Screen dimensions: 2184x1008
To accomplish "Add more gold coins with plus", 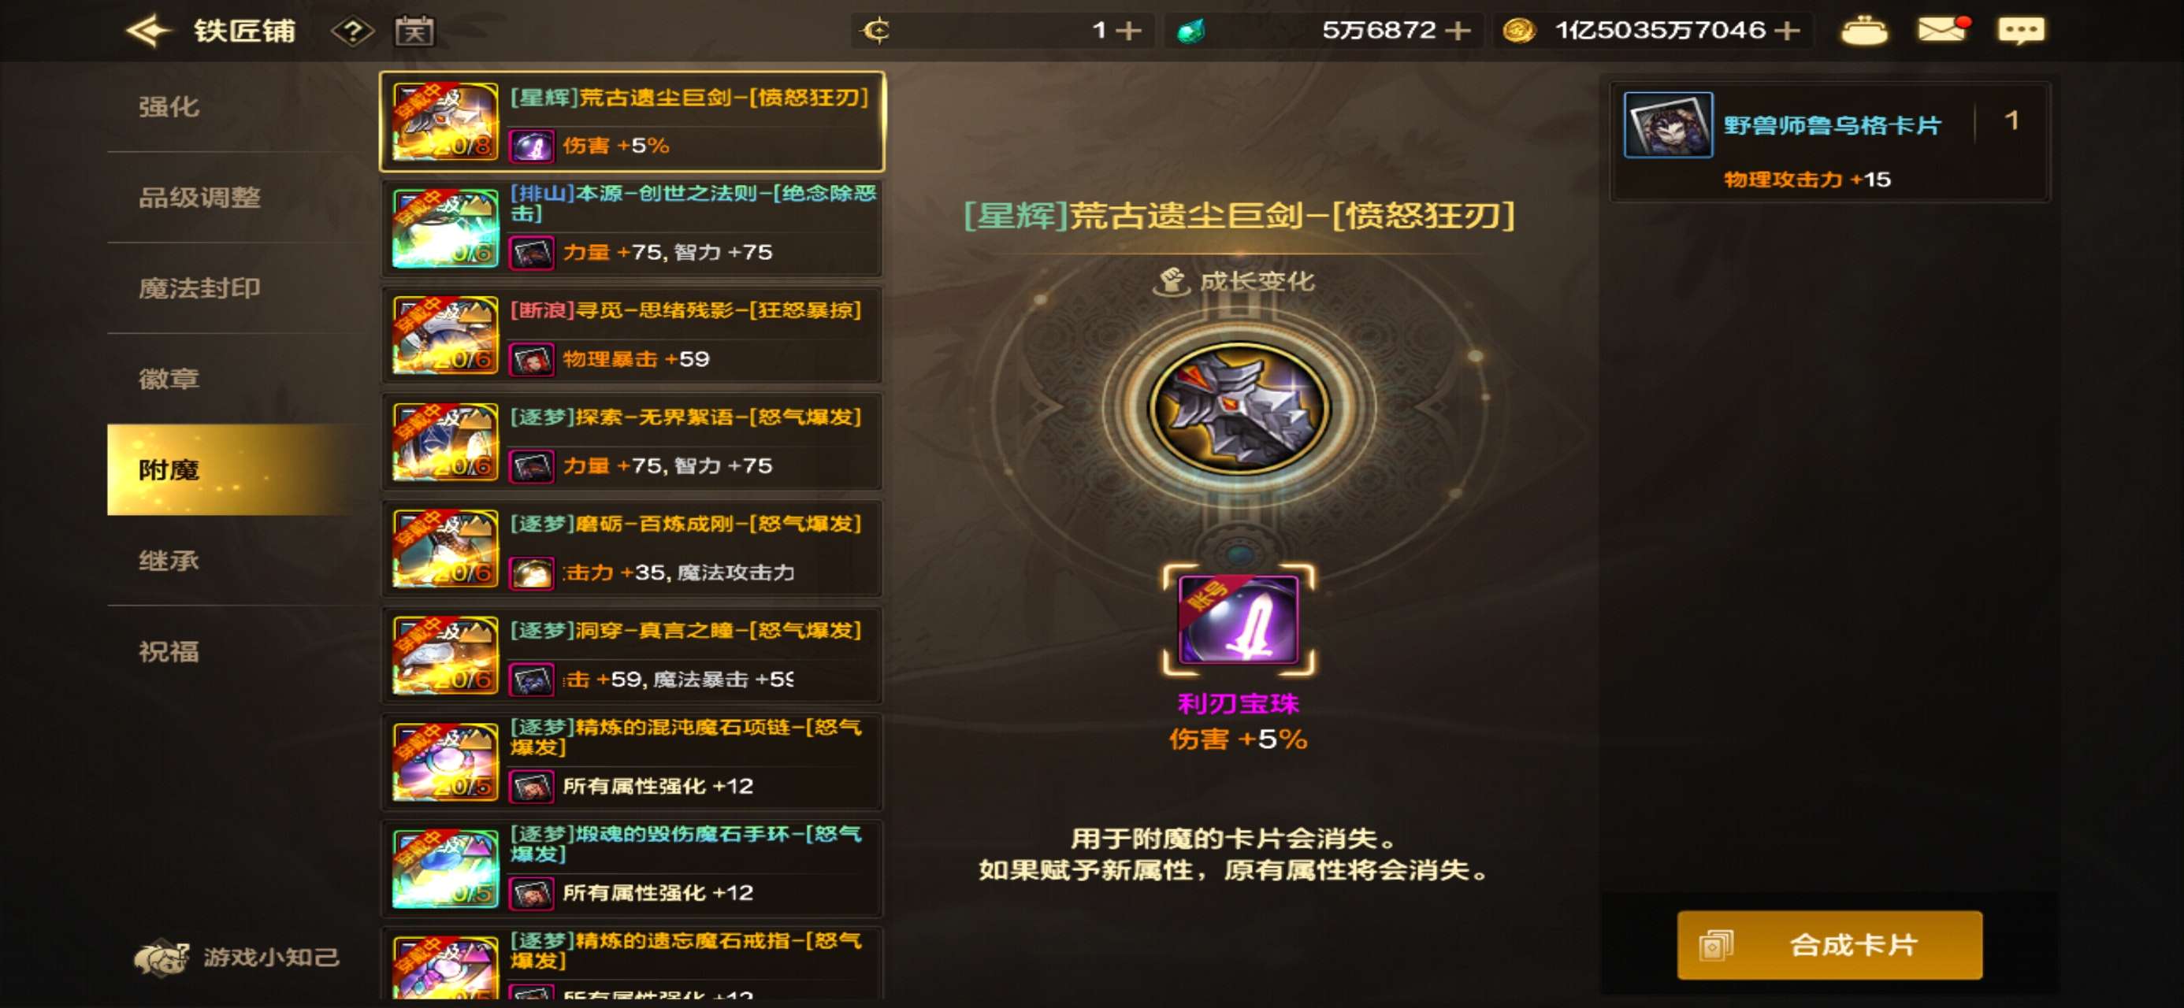I will [x=1787, y=31].
